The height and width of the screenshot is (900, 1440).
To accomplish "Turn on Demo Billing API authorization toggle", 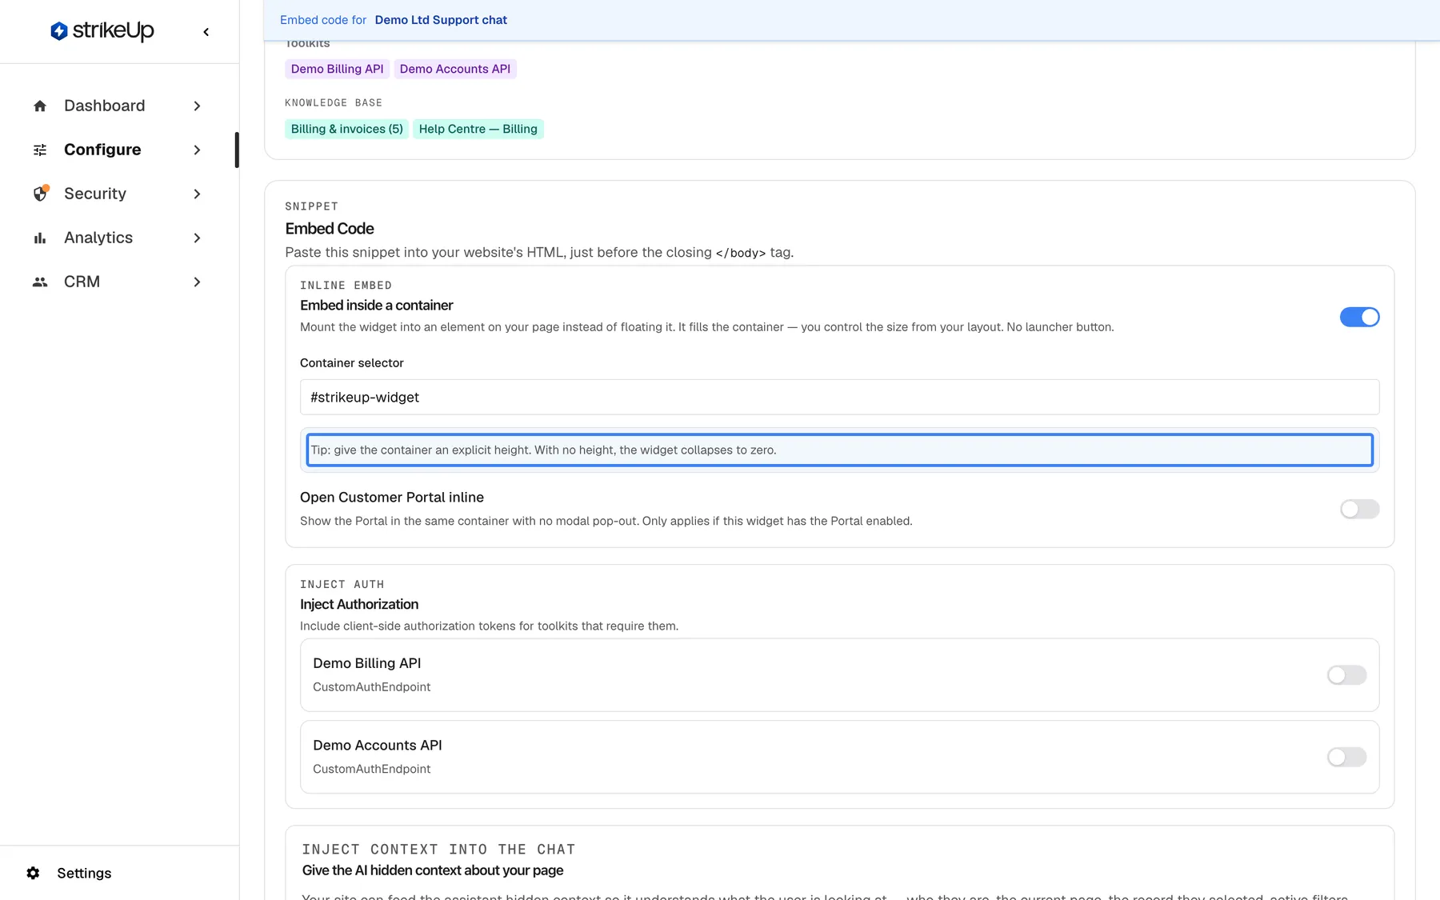I will (1346, 675).
